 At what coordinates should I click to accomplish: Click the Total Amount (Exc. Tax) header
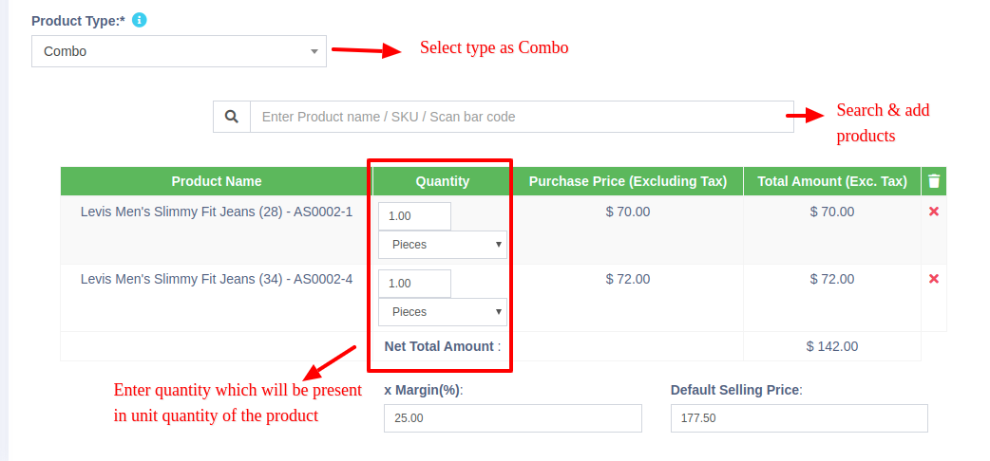(831, 181)
